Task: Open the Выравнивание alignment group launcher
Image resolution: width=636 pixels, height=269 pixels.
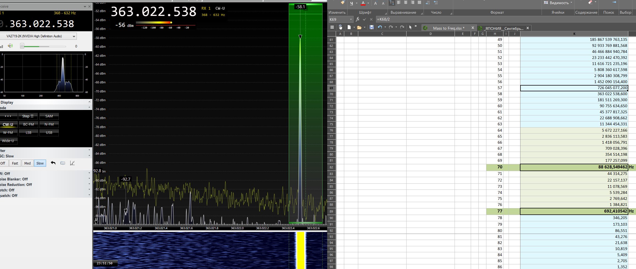Action: [x=422, y=13]
